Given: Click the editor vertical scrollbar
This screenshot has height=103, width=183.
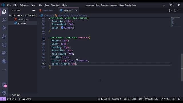Looking at the screenshot, I should tap(182, 67).
